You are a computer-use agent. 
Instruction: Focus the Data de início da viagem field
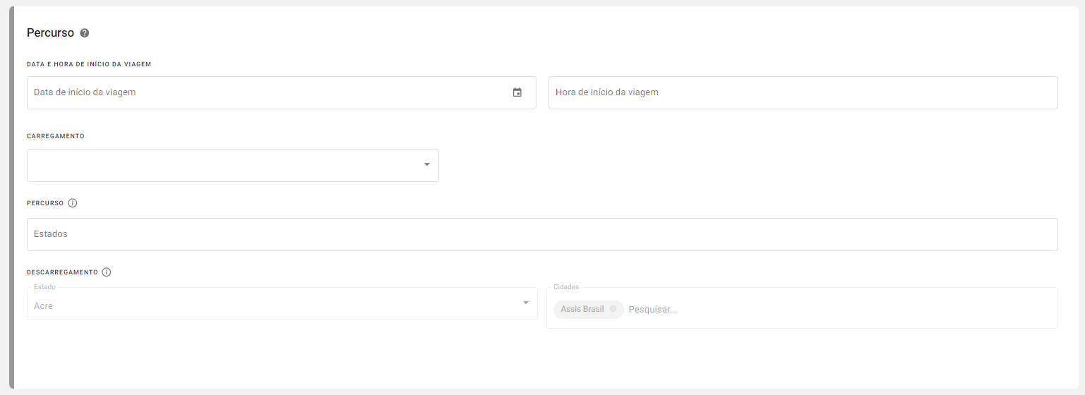[x=268, y=92]
